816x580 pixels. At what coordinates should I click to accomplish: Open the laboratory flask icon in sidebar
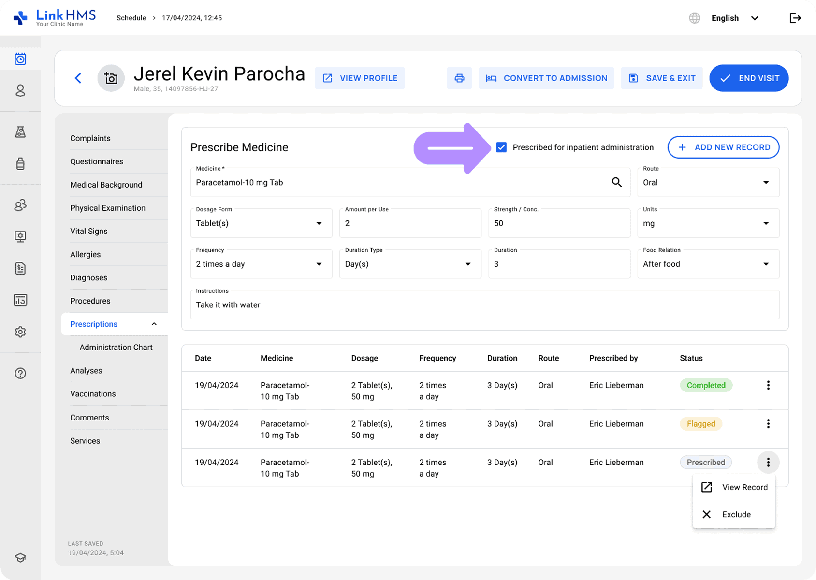coord(20,132)
